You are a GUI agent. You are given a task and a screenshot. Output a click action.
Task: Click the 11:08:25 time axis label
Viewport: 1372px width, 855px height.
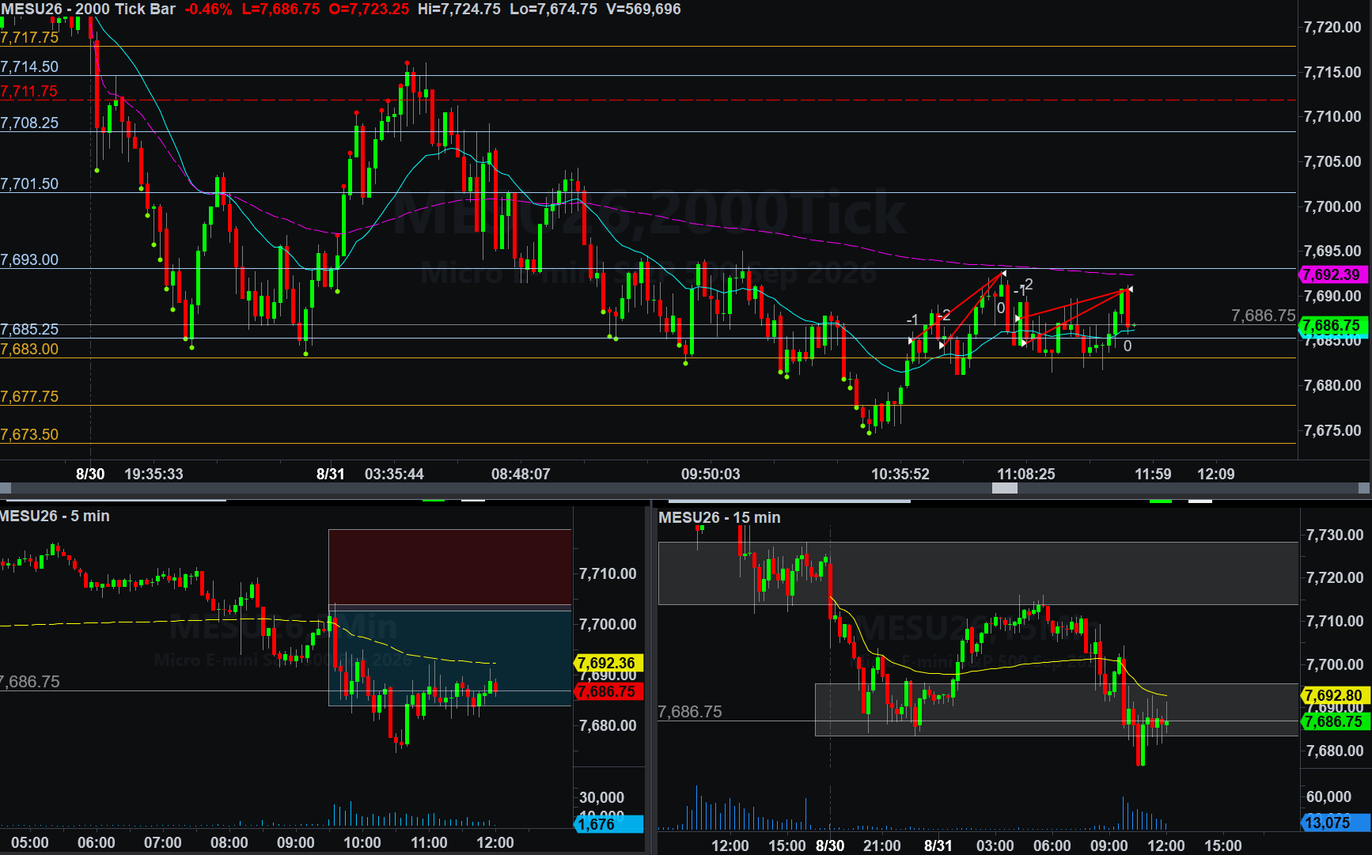pyautogui.click(x=1026, y=474)
